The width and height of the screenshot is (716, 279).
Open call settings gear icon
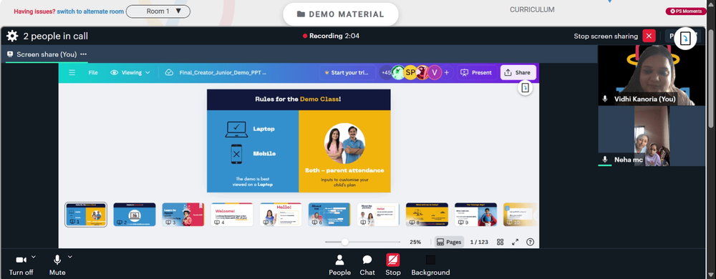(12, 36)
